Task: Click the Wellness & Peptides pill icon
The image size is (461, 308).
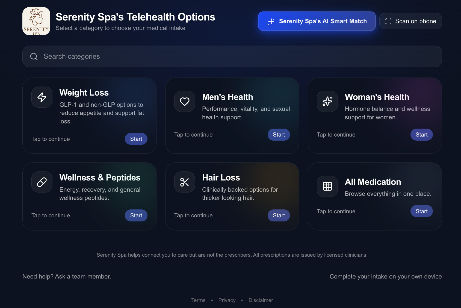Action: click(42, 182)
